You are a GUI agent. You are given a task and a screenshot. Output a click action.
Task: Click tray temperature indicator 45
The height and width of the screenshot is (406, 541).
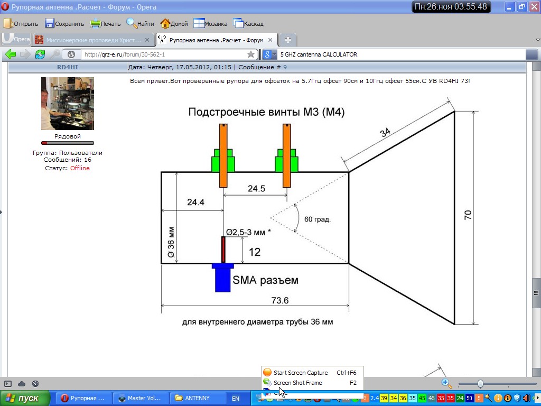tap(422, 398)
